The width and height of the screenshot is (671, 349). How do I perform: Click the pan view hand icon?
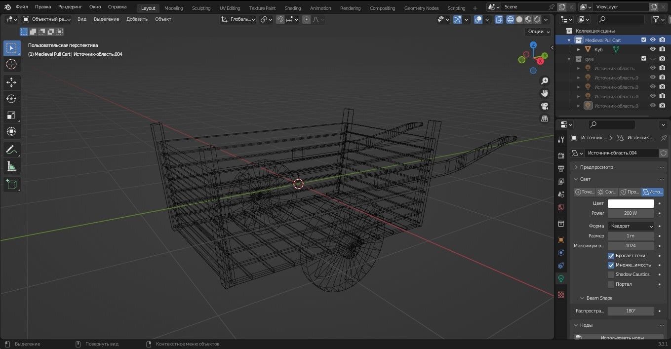[545, 93]
